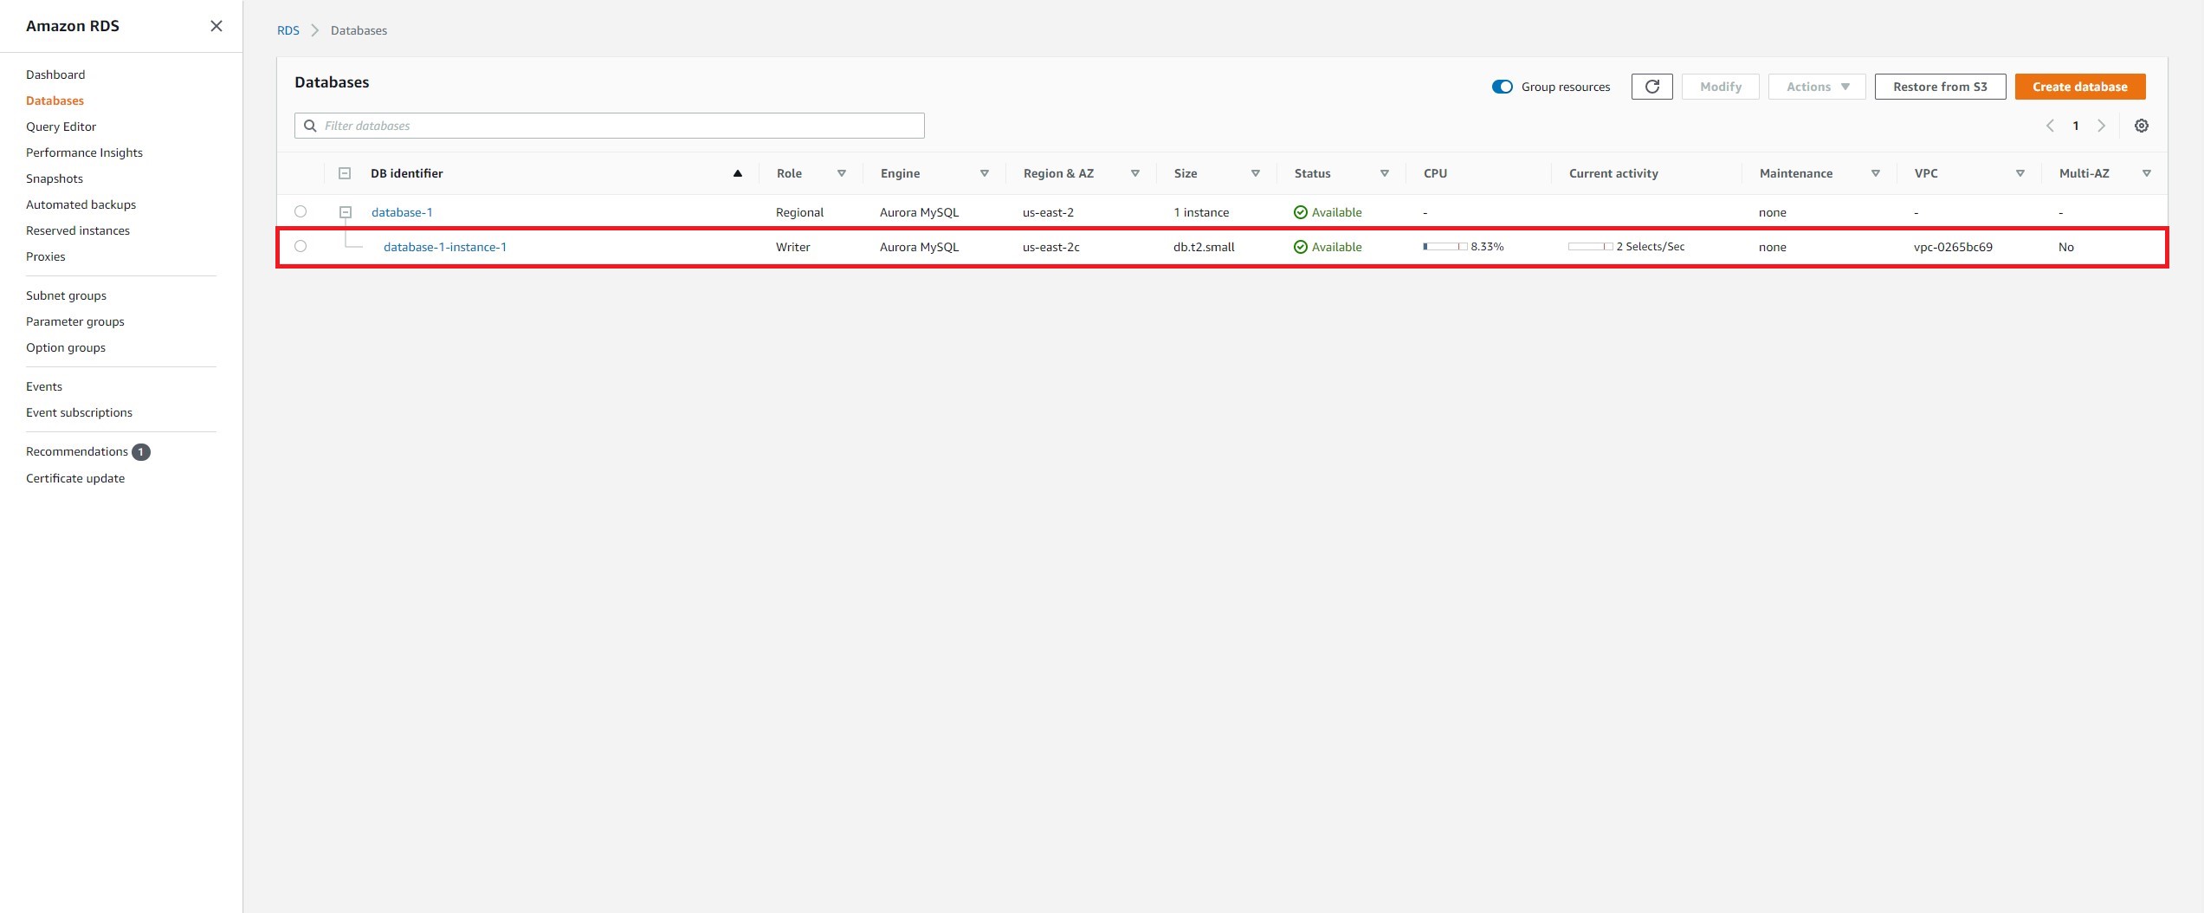The height and width of the screenshot is (913, 2204).
Task: Close the Amazon RDS sidebar panel
Action: pyautogui.click(x=217, y=26)
